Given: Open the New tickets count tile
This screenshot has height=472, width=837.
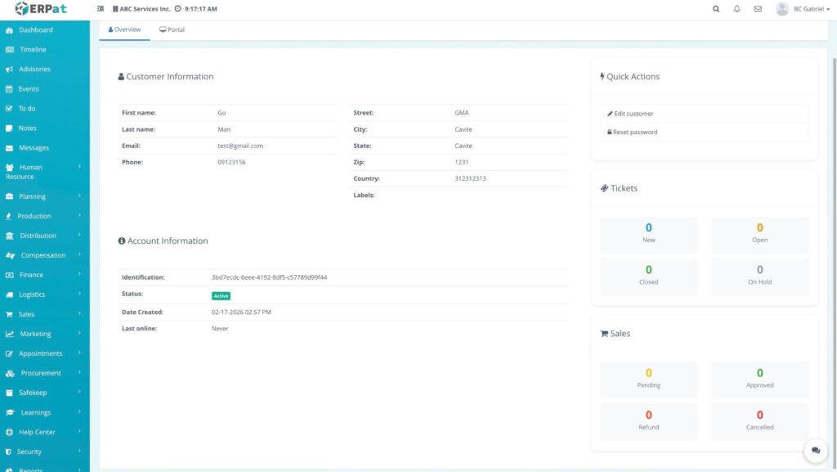Looking at the screenshot, I should point(649,233).
